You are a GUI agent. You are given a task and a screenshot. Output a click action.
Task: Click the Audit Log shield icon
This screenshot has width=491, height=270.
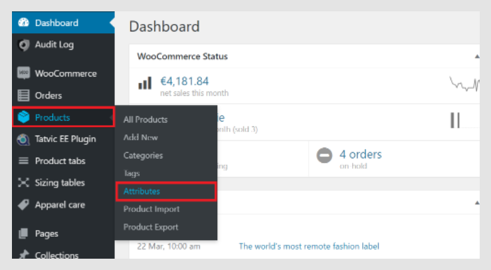pyautogui.click(x=23, y=45)
